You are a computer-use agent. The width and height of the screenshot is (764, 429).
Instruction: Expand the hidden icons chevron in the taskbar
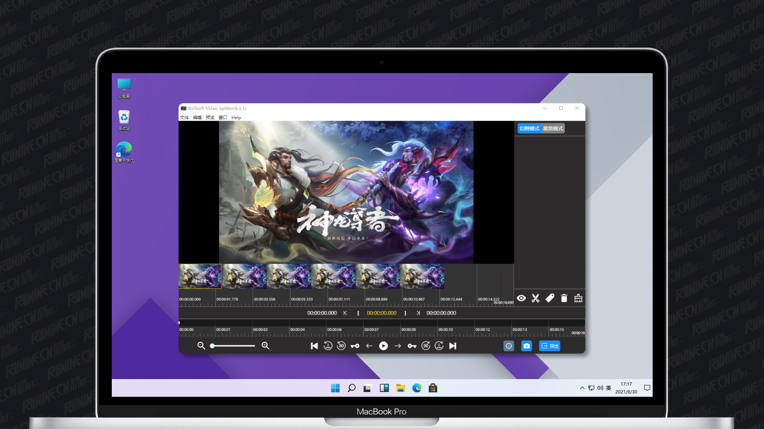[x=582, y=388]
